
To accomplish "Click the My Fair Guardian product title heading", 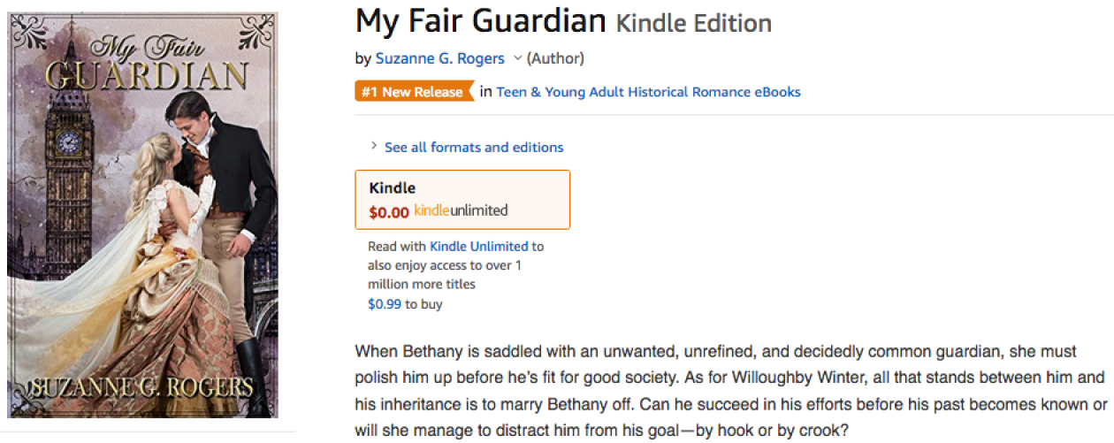I will 480,20.
